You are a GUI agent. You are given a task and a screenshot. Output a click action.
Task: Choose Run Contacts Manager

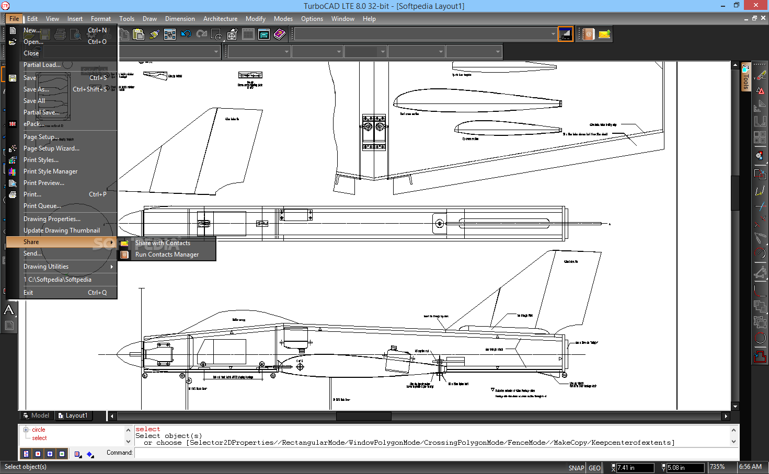tap(167, 255)
